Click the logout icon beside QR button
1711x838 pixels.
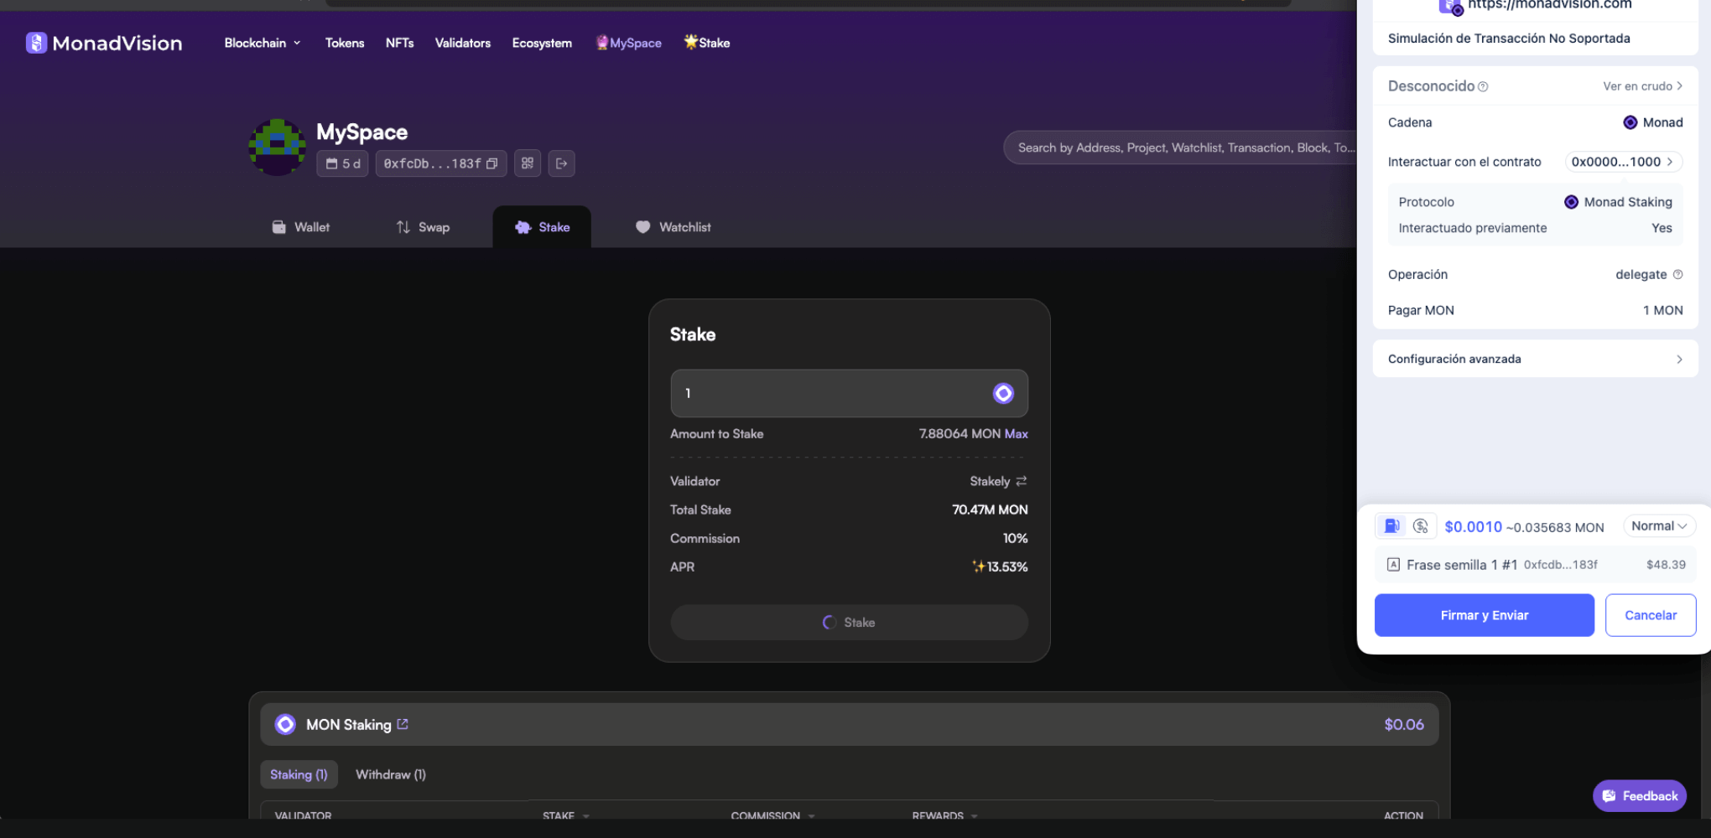[x=562, y=163]
